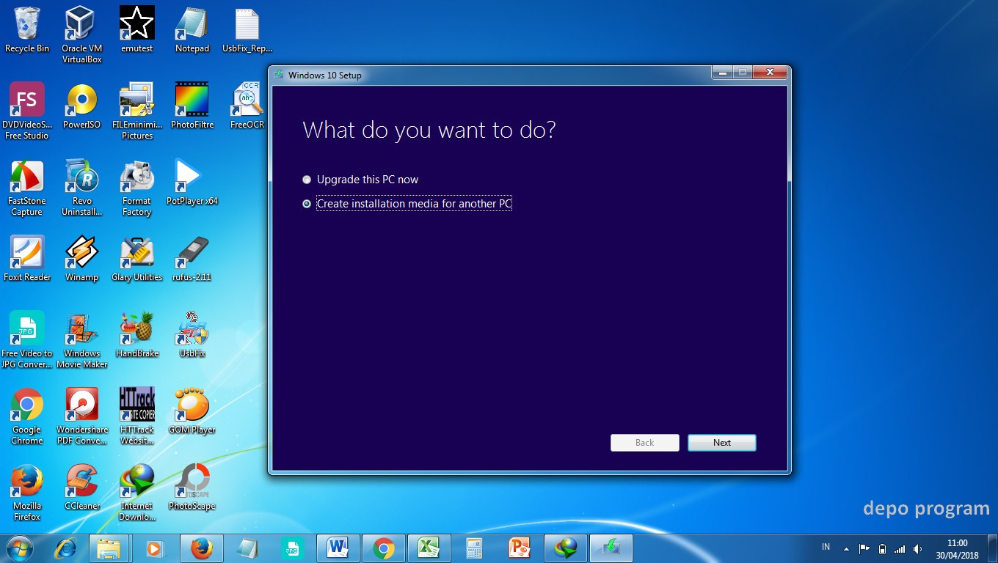Select the emutest star icon on desktop

click(x=137, y=30)
